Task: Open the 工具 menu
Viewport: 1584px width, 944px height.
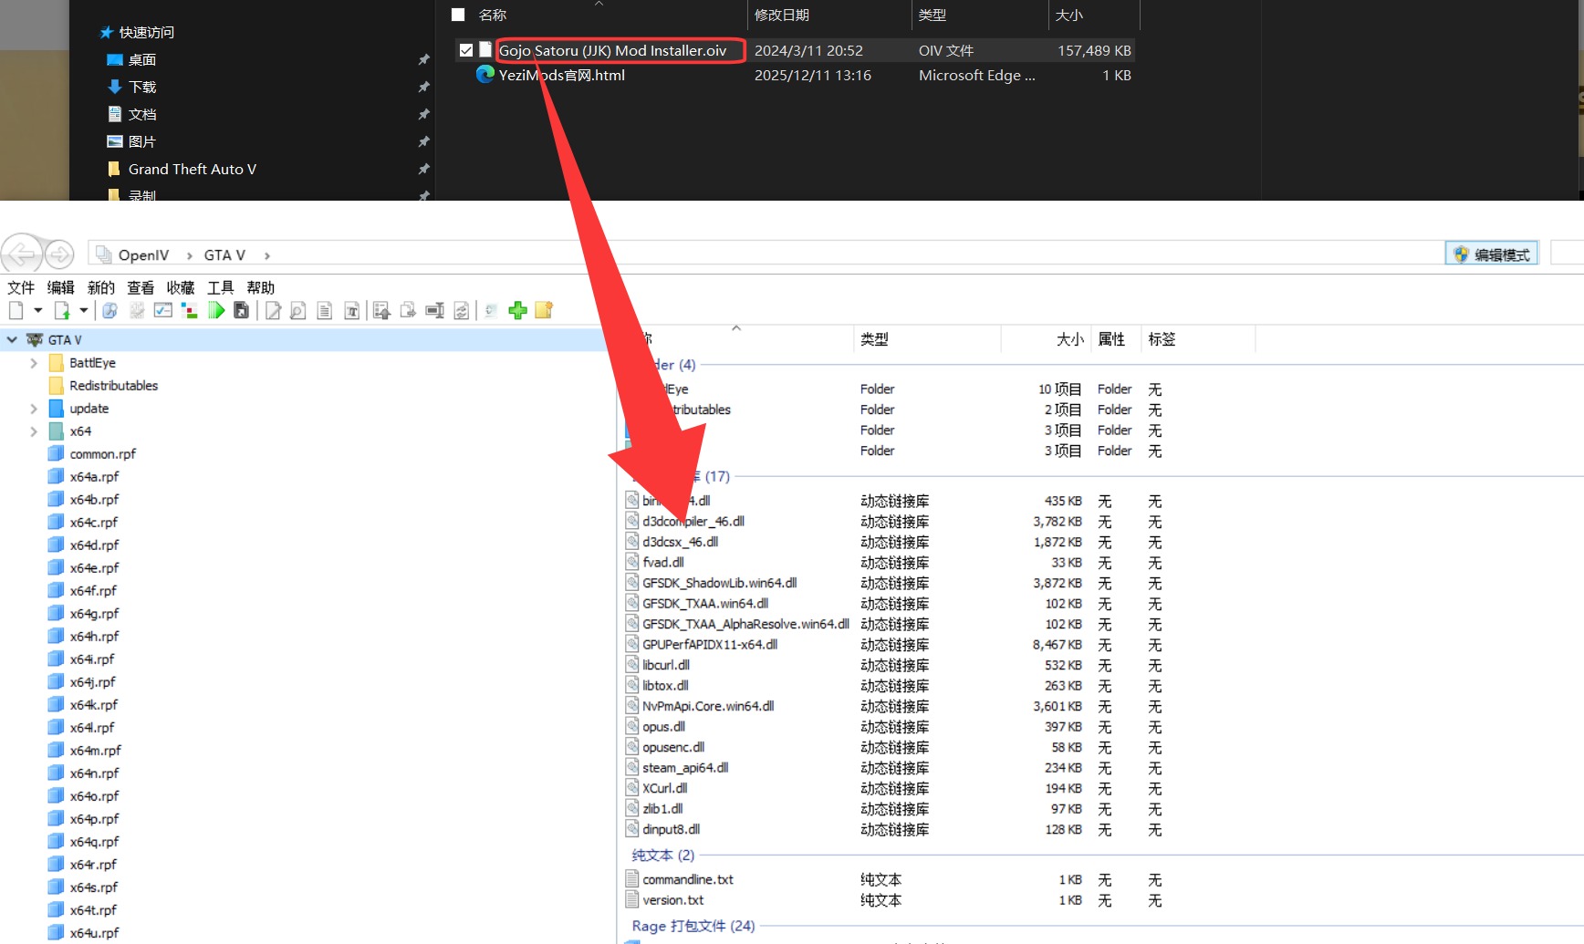Action: [x=220, y=287]
